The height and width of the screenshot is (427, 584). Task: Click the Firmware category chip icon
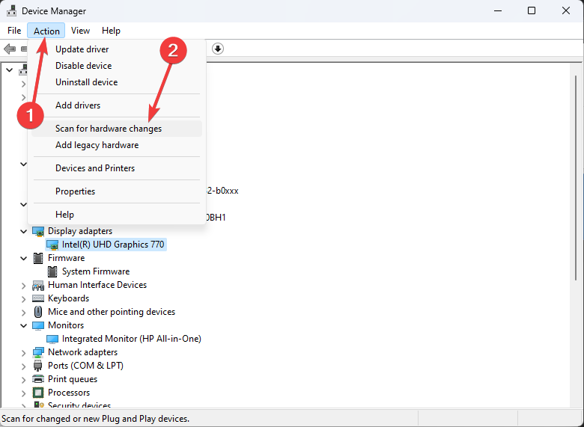(38, 258)
